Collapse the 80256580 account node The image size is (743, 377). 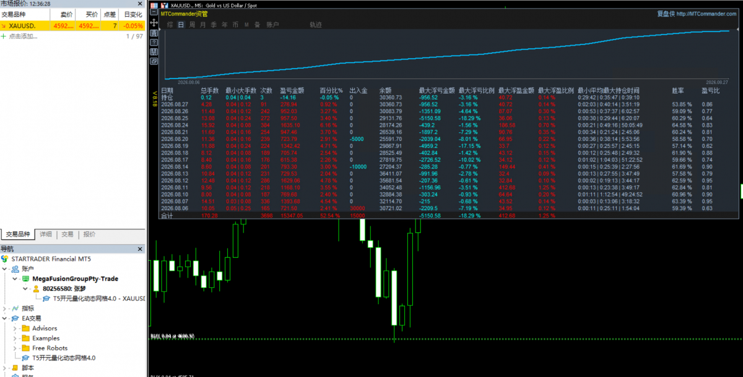[25, 289]
